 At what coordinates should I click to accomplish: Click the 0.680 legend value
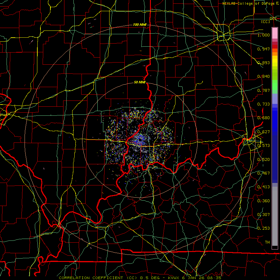(264, 118)
